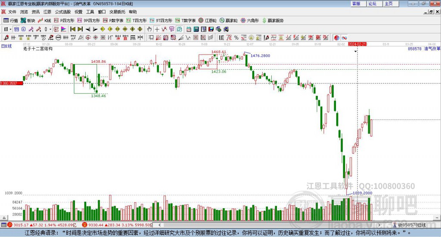441x237 pixels.
Task: Open the 六角形 hexagon tool
Action: [250, 21]
